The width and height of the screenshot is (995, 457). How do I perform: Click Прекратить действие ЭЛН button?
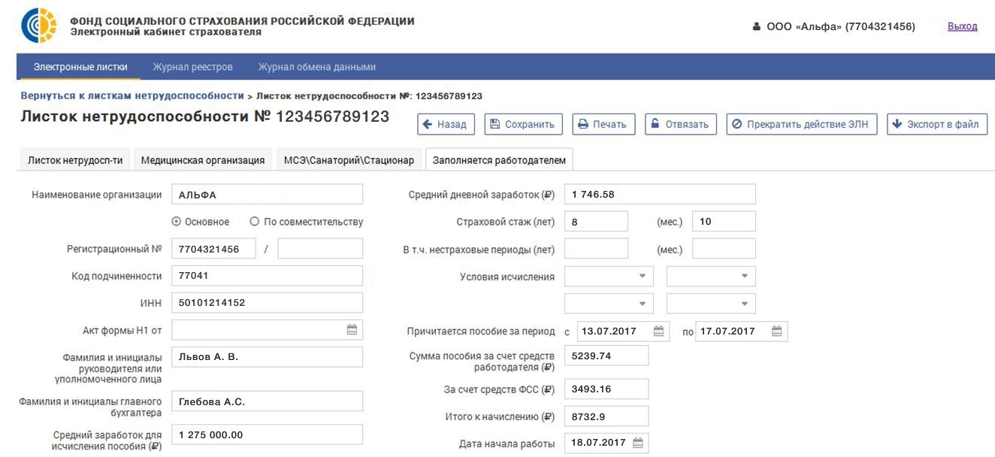(801, 125)
